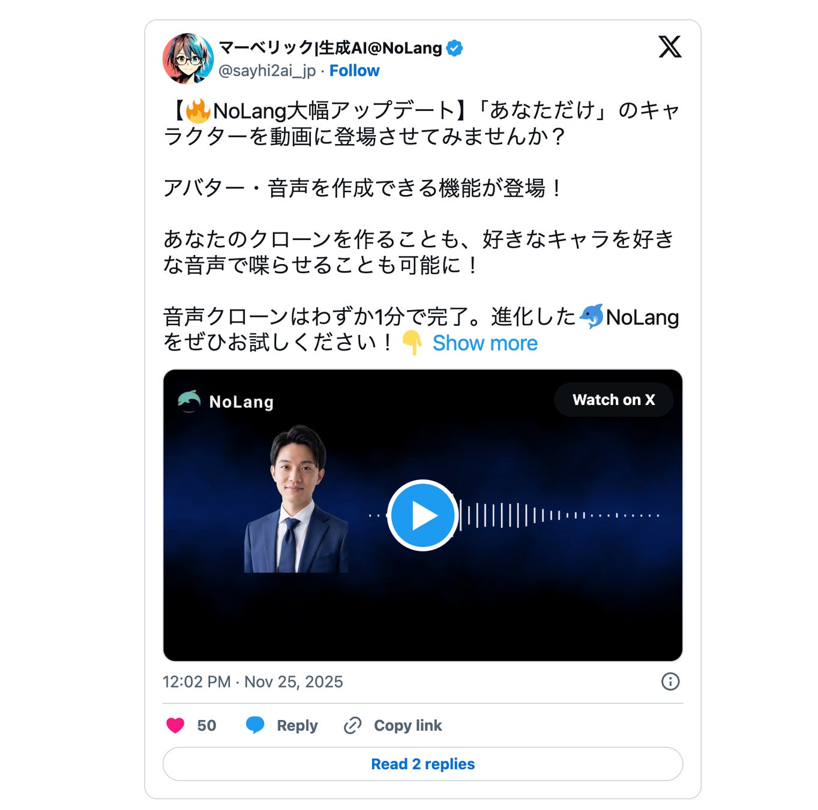
Task: Play the embedded video
Action: 423,515
